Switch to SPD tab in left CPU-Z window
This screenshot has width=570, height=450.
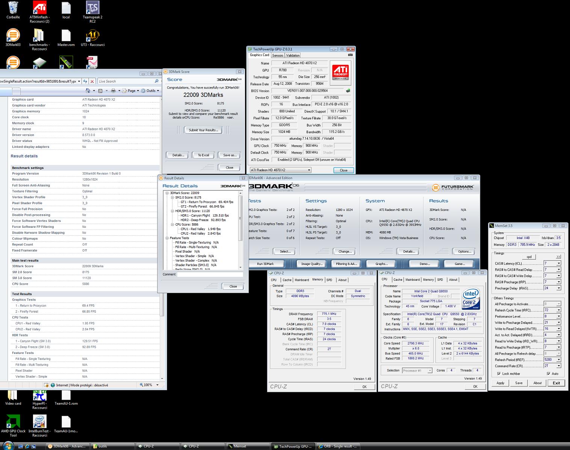[x=329, y=280]
